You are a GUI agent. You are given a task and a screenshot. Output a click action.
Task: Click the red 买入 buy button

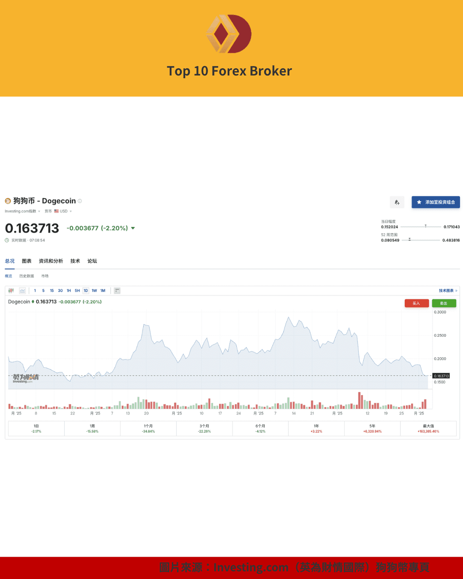[416, 303]
